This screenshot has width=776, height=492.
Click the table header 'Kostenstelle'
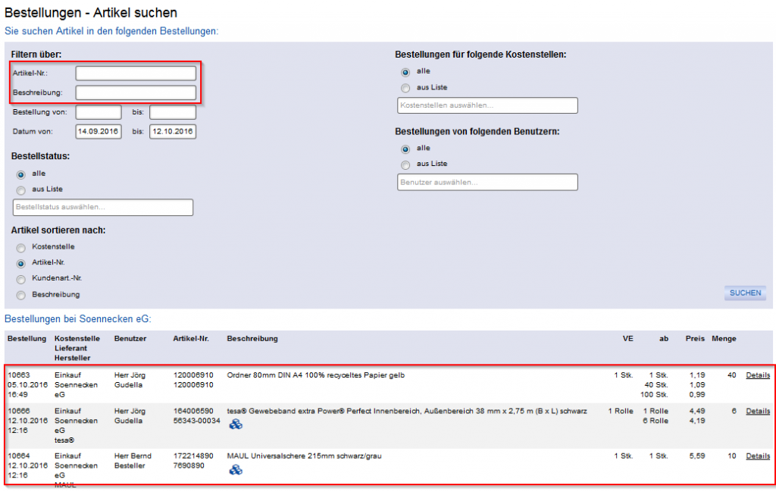(77, 339)
